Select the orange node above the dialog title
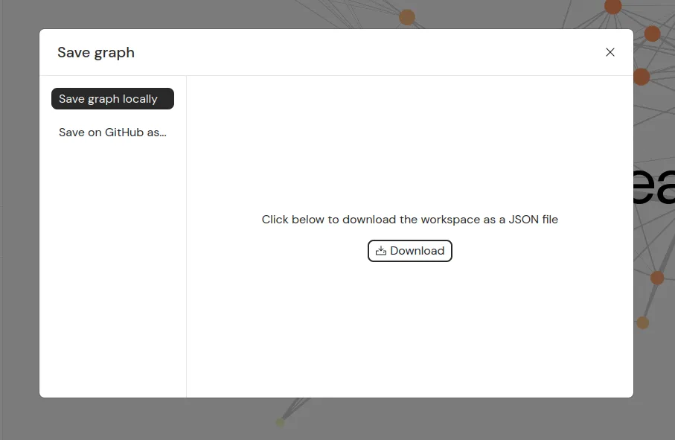This screenshot has width=675, height=440. (x=407, y=17)
